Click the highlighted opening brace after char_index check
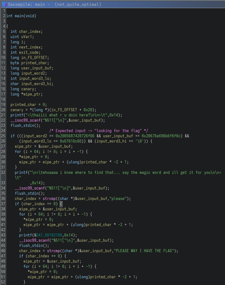225x285 pixels. 61,204
